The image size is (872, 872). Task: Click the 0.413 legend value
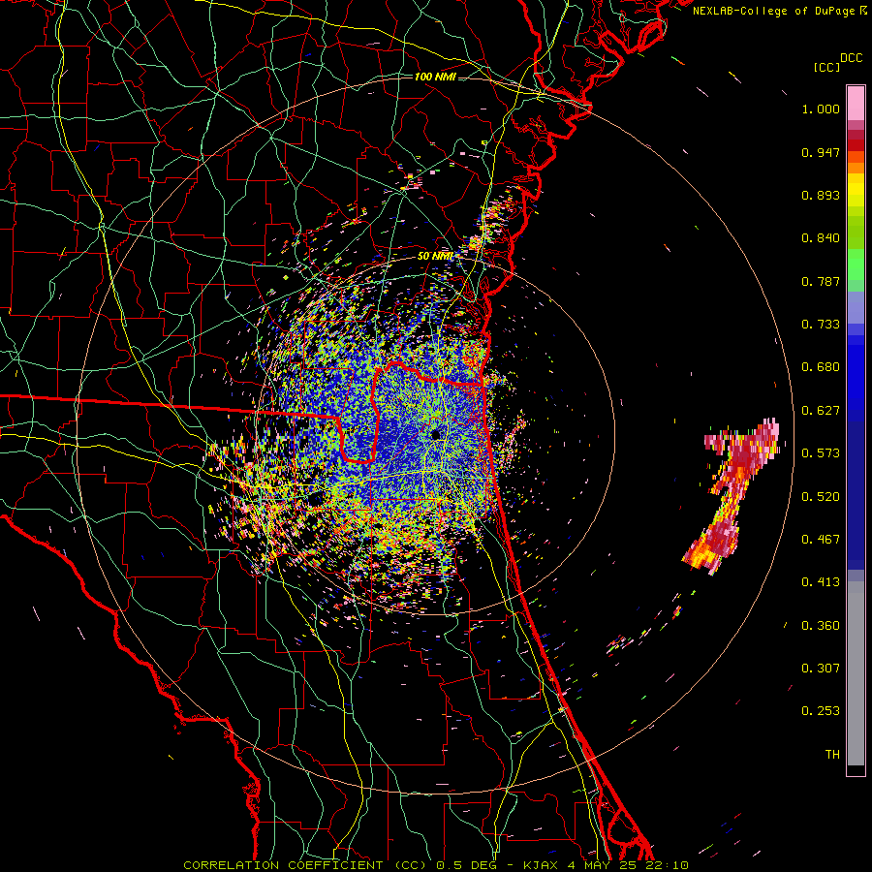821,582
